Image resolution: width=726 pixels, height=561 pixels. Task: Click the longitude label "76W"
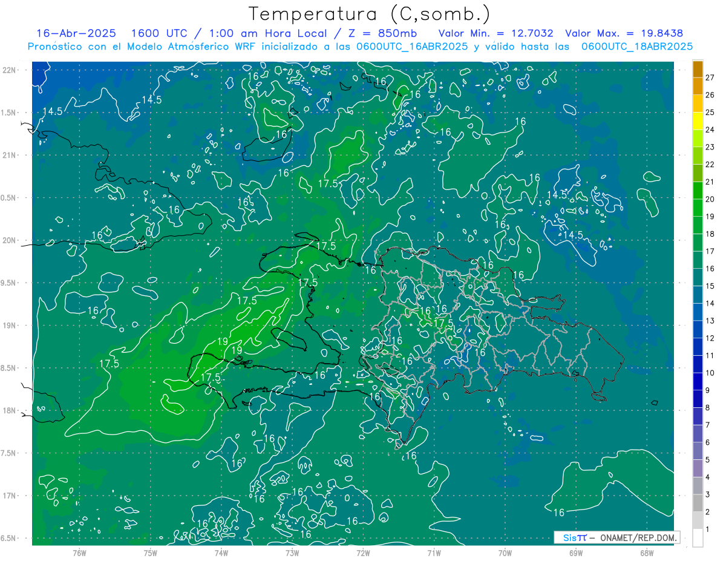pyautogui.click(x=79, y=553)
